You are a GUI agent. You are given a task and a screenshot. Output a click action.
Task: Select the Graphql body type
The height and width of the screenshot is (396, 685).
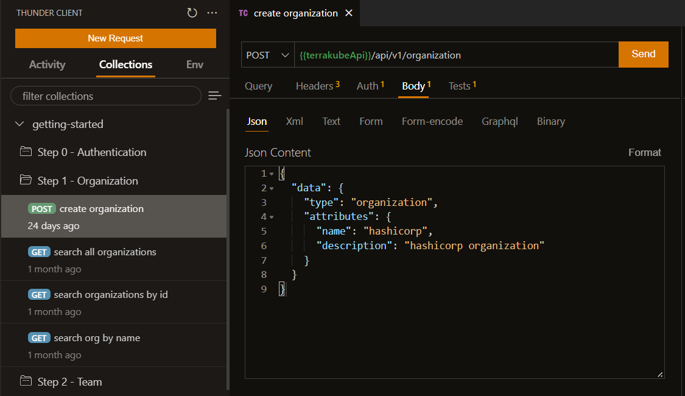[499, 121]
